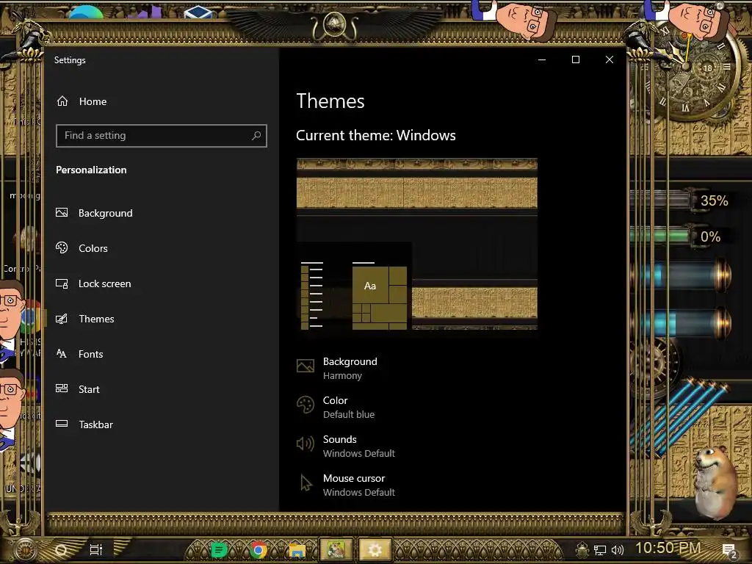Click the theme Sounds speaker icon
Screen dimensions: 752x564
coord(305,444)
